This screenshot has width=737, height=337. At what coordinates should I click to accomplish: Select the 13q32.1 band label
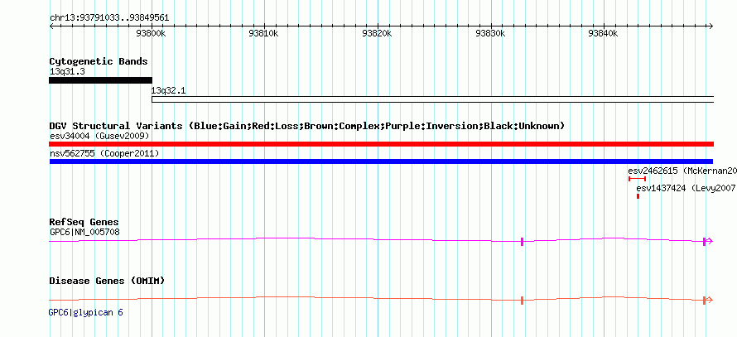[168, 91]
